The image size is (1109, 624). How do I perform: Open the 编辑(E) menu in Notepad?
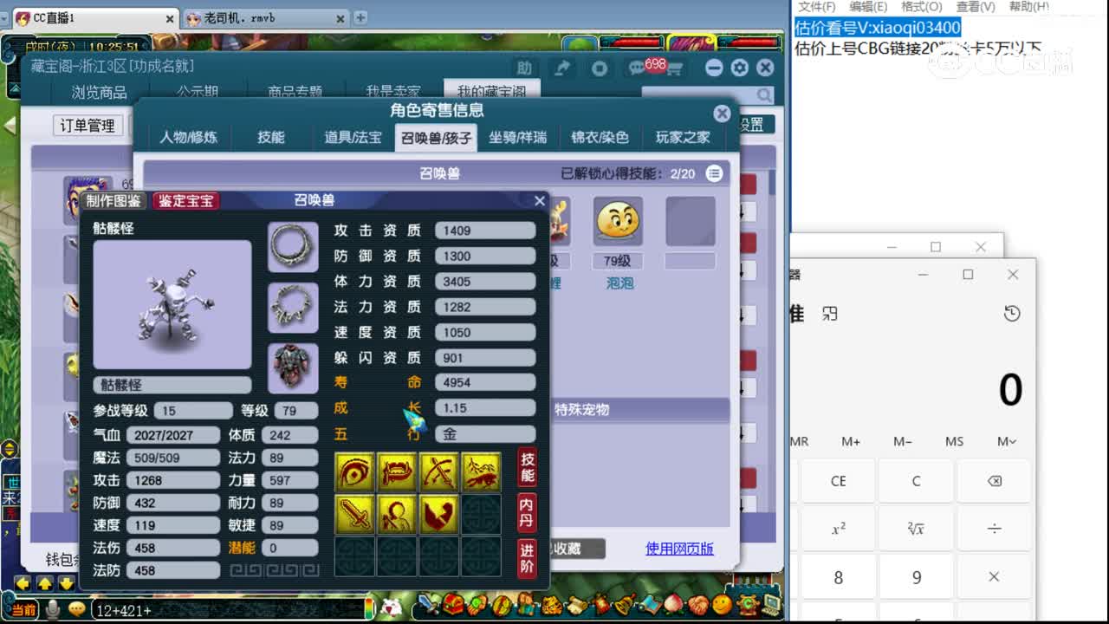pyautogui.click(x=867, y=7)
